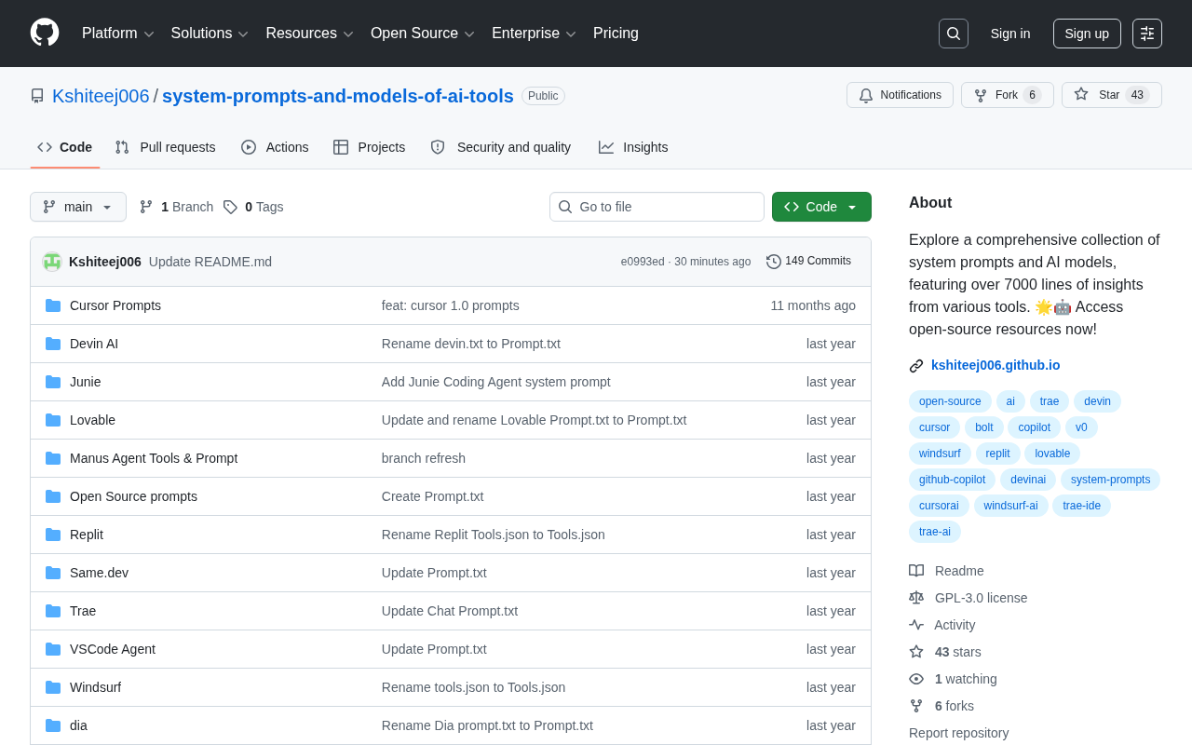1192x745 pixels.
Task: Click the folder icon next to Junie
Action: click(x=53, y=382)
